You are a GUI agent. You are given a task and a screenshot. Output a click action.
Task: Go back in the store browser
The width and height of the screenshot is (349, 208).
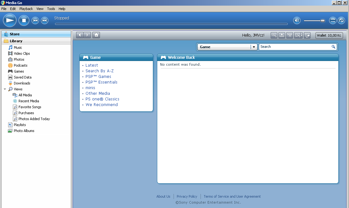(x=80, y=35)
